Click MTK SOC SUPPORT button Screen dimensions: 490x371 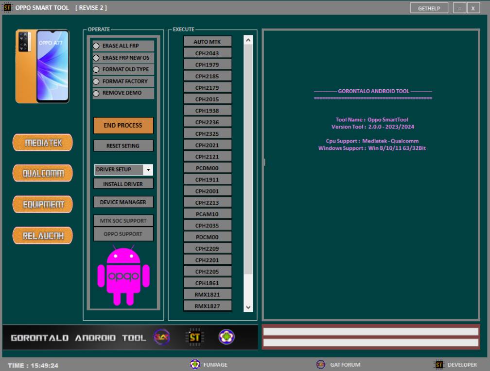pyautogui.click(x=123, y=221)
